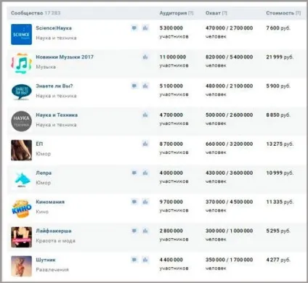Image resolution: width=308 pixels, height=283 pixels.
Task: Click help icon next to Охват header
Action: pos(224,13)
